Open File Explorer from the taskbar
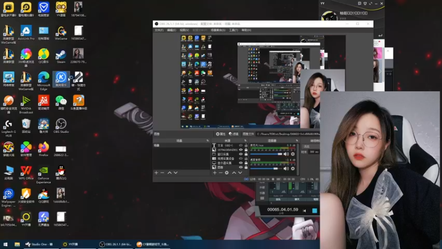This screenshot has height=249, width=442. (17, 245)
